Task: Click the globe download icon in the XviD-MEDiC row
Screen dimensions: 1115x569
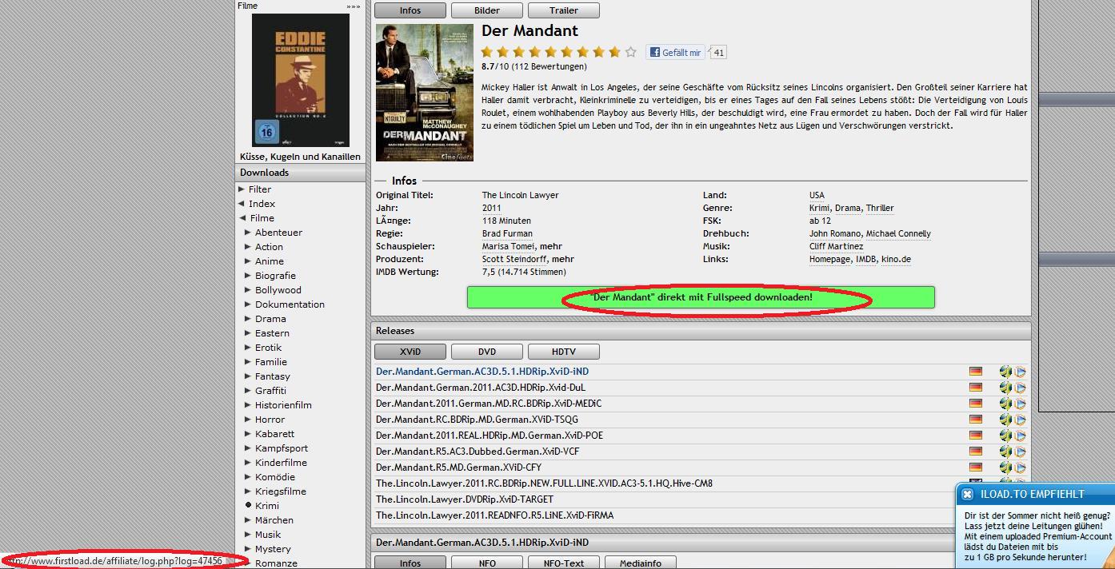Action: (x=1005, y=404)
